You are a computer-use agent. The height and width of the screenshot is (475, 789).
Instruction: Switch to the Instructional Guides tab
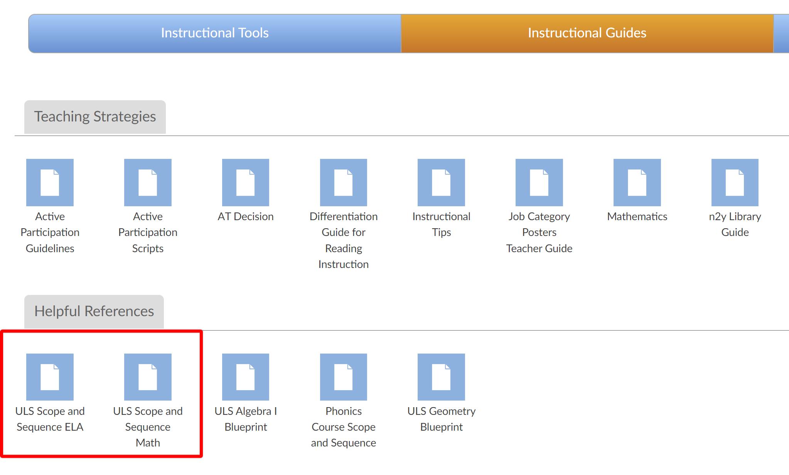(587, 33)
